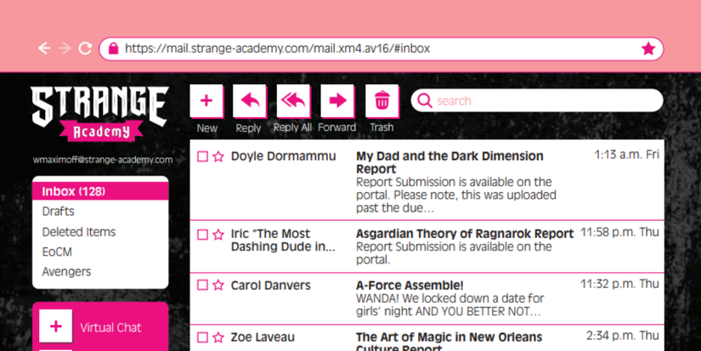The height and width of the screenshot is (351, 701).
Task: Click the padlock icon in address bar
Action: pyautogui.click(x=114, y=48)
